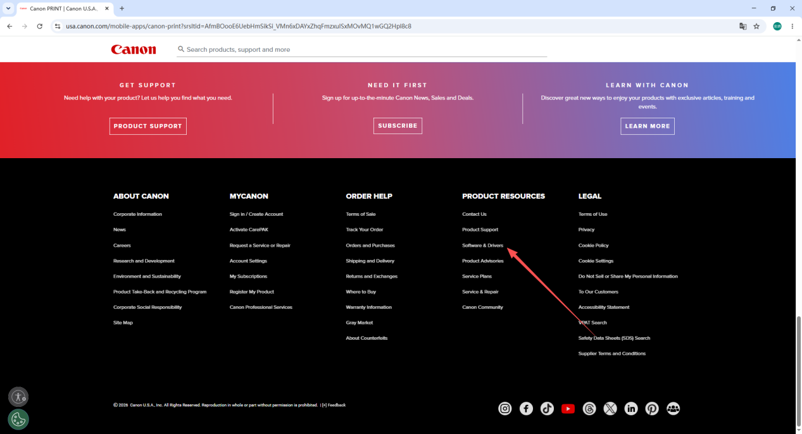Open Service Plans link

tap(477, 276)
